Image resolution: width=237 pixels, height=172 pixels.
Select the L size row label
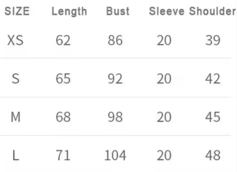pos(15,156)
